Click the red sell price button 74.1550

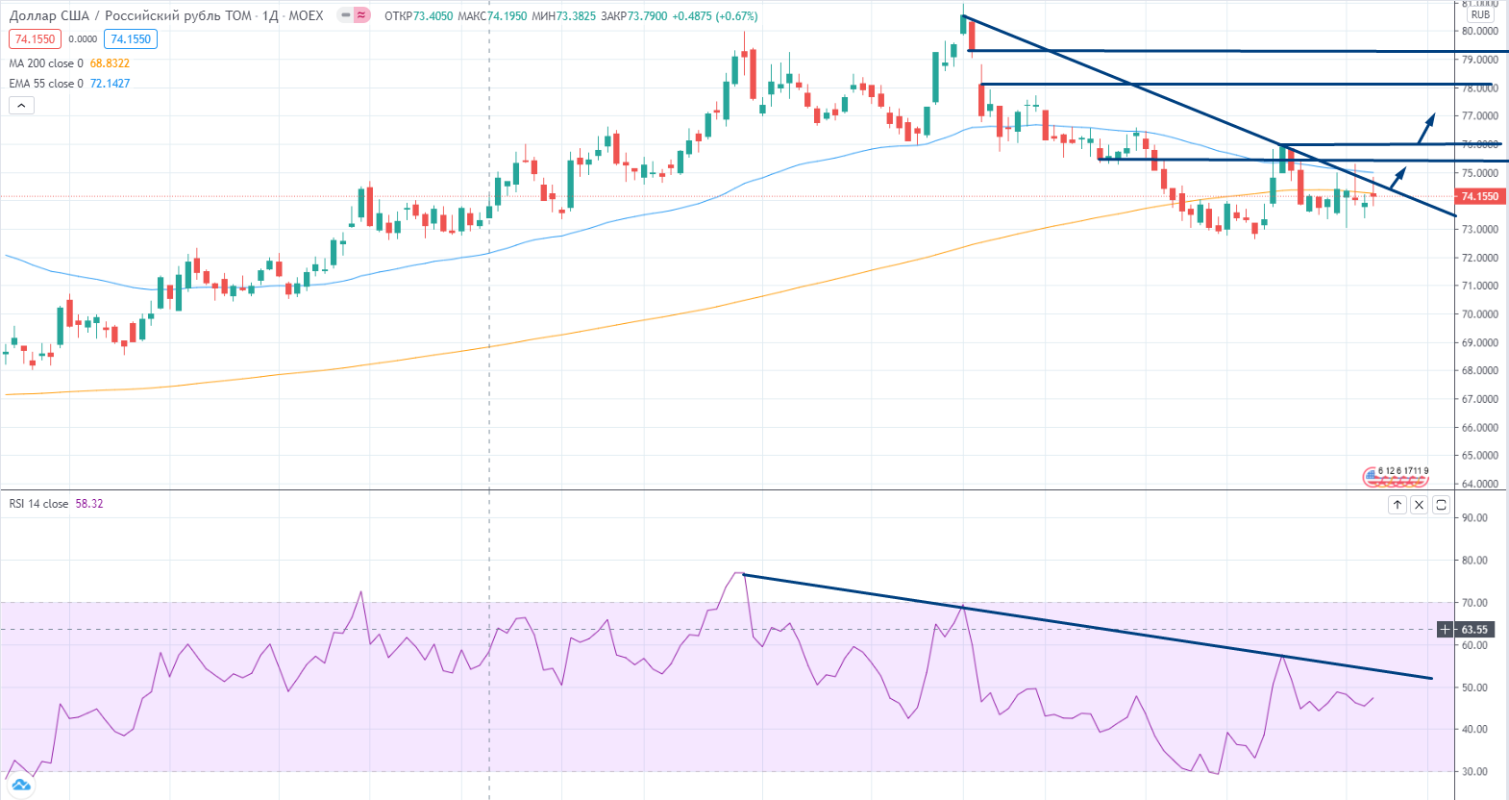coord(35,39)
